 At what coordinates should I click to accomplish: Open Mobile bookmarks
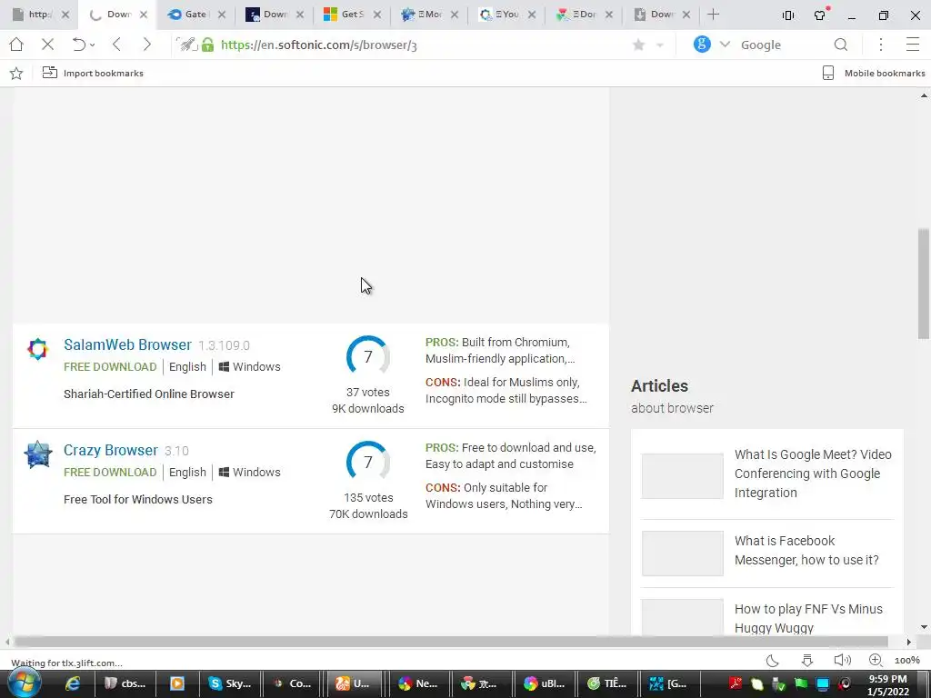point(873,73)
